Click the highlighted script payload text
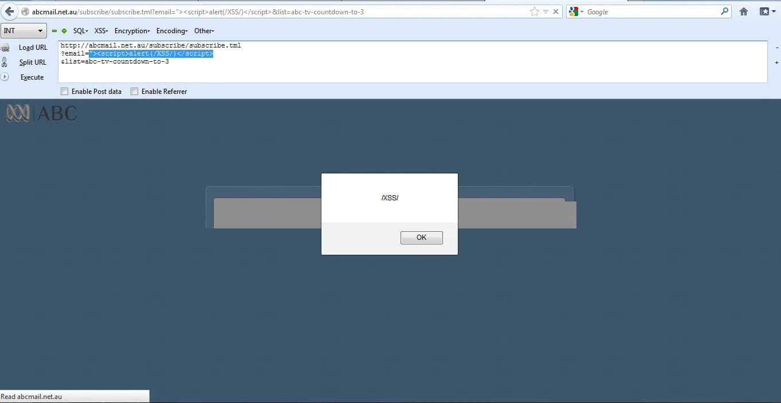 [x=151, y=54]
